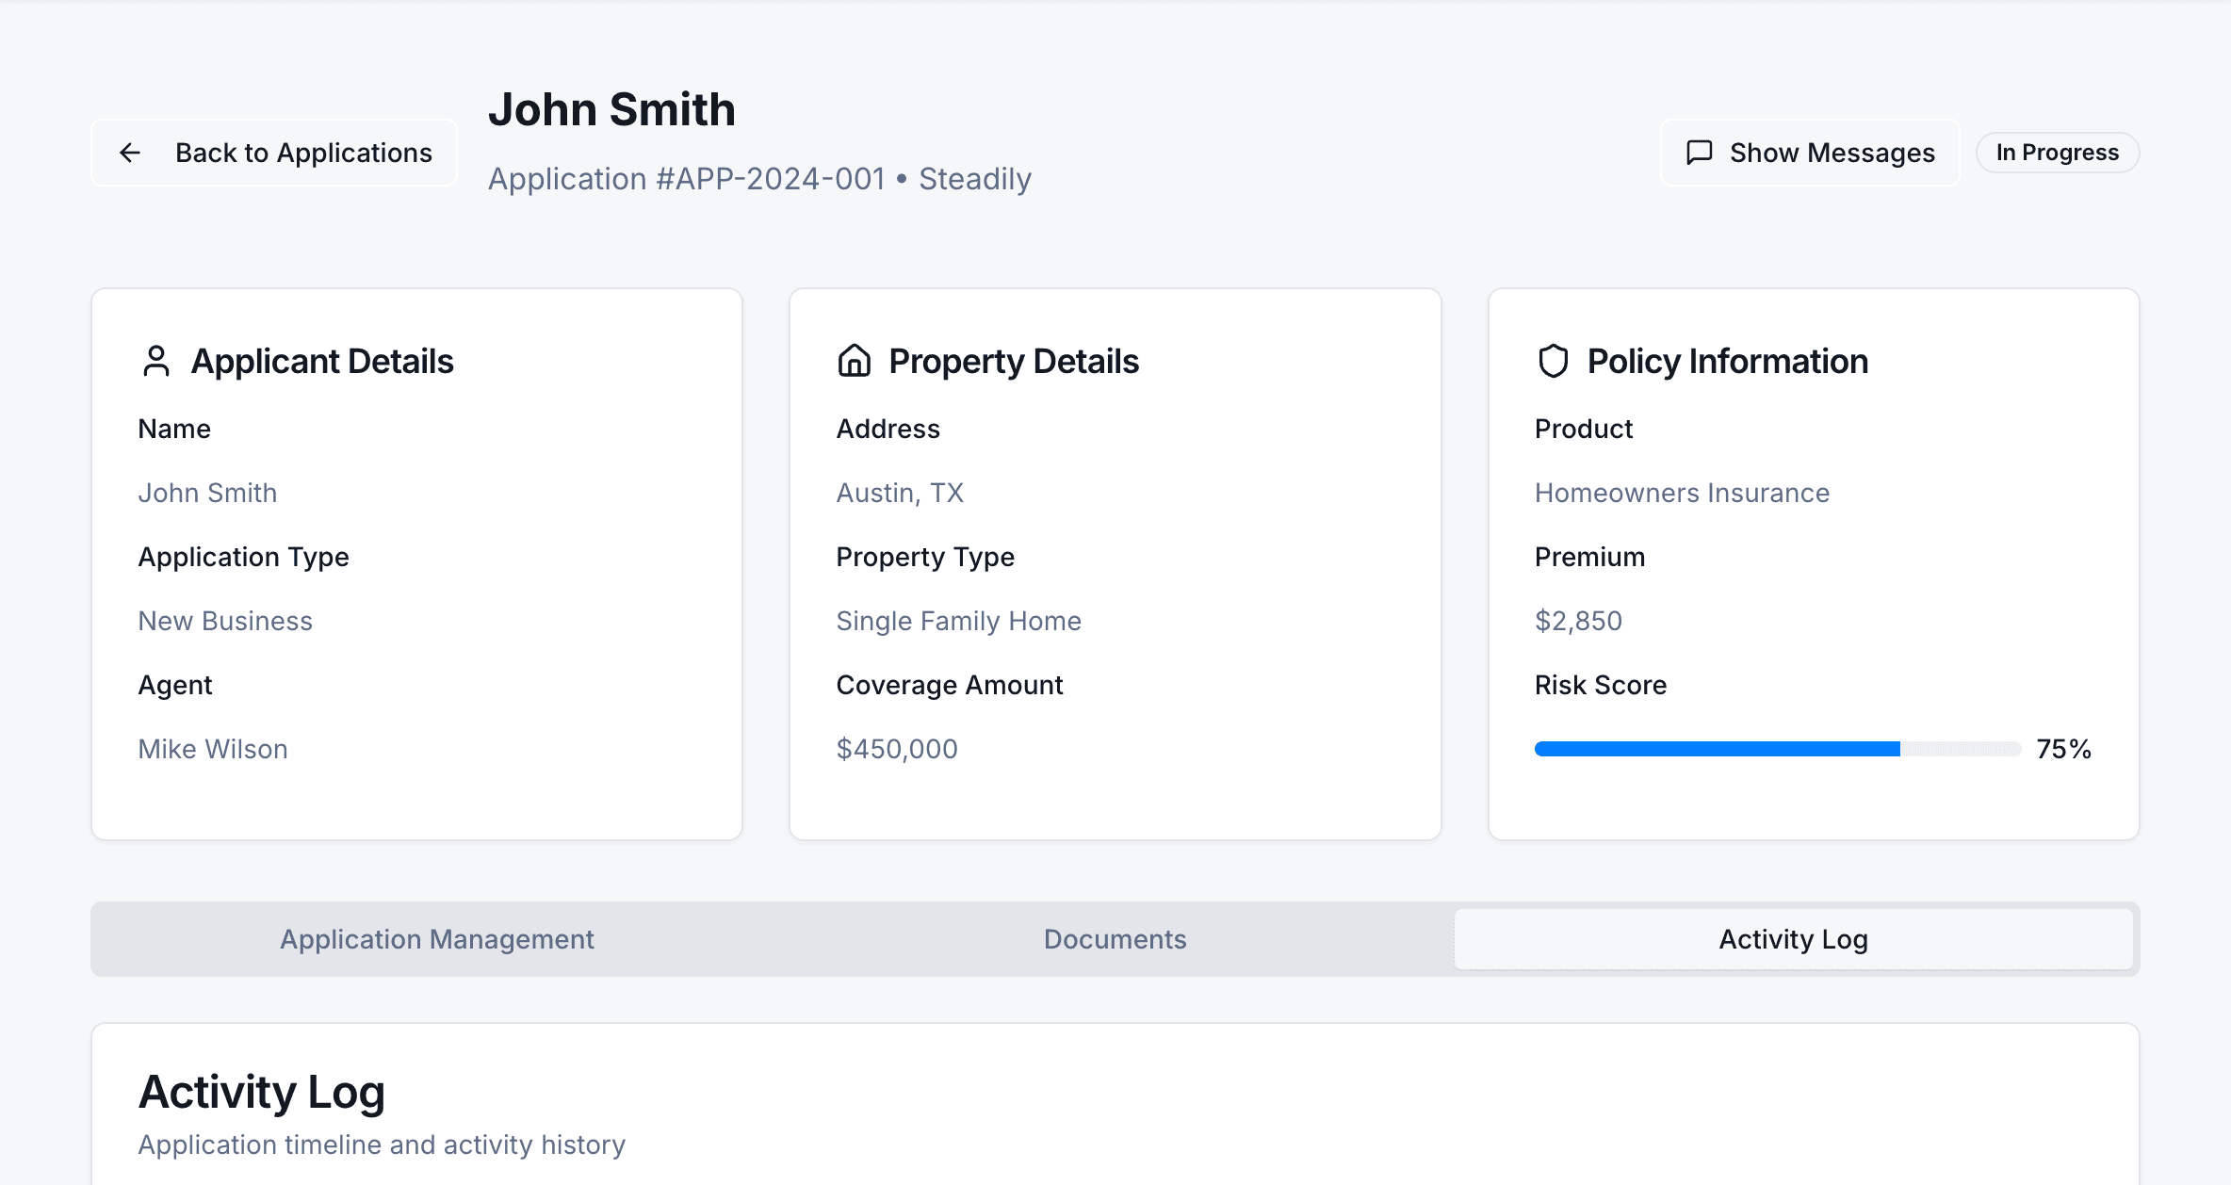Click Application timeline and activity history text
The height and width of the screenshot is (1185, 2231).
(x=382, y=1144)
